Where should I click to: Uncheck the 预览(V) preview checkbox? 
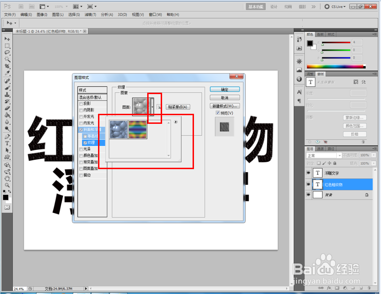(x=218, y=113)
